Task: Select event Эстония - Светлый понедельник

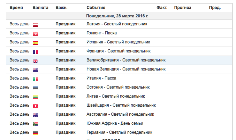Action: pyautogui.click(x=118, y=87)
